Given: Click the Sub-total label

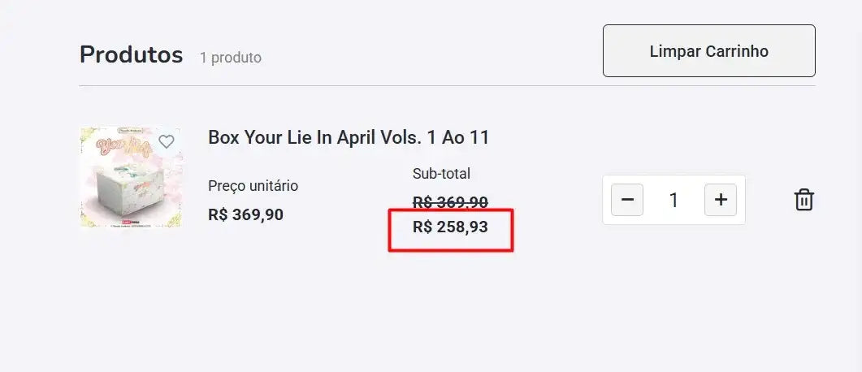Looking at the screenshot, I should point(441,174).
